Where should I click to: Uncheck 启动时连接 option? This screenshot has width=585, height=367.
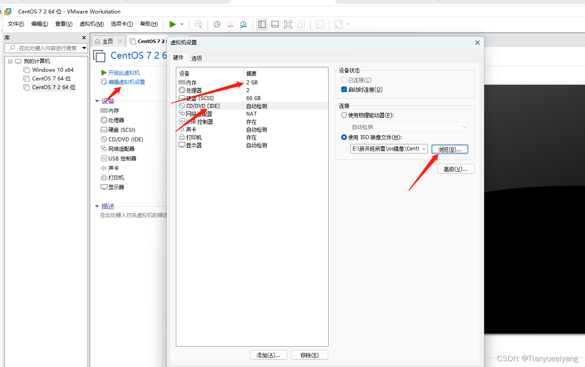click(344, 89)
